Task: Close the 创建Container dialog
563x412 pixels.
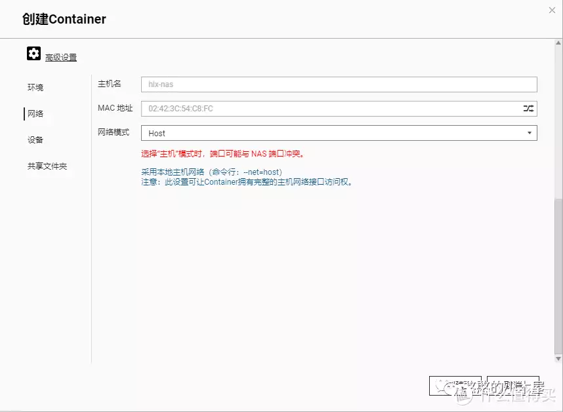Action: (x=553, y=10)
